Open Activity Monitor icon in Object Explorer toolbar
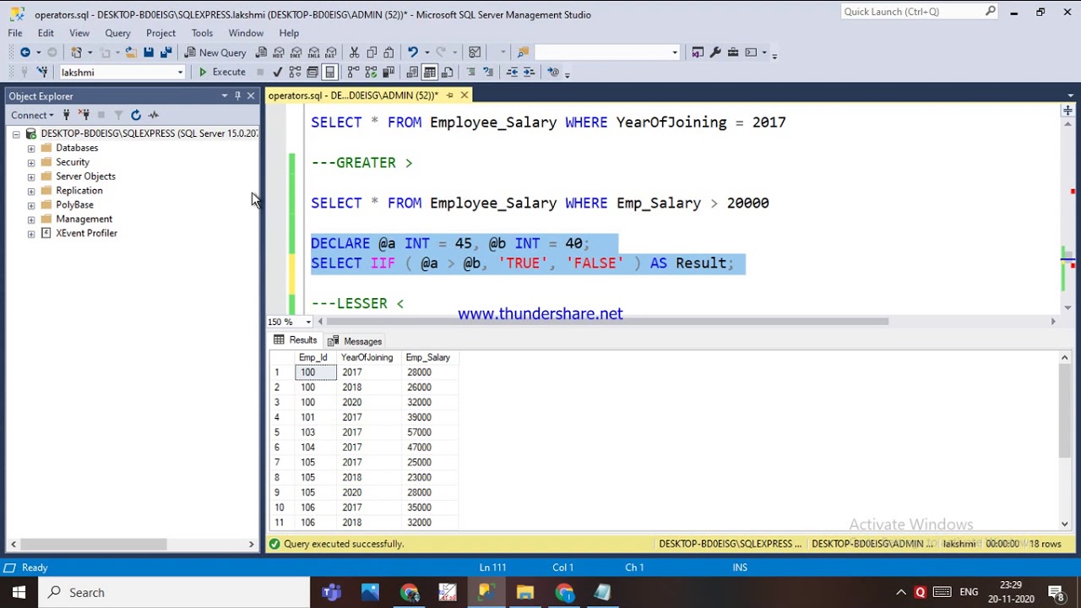 tap(154, 115)
